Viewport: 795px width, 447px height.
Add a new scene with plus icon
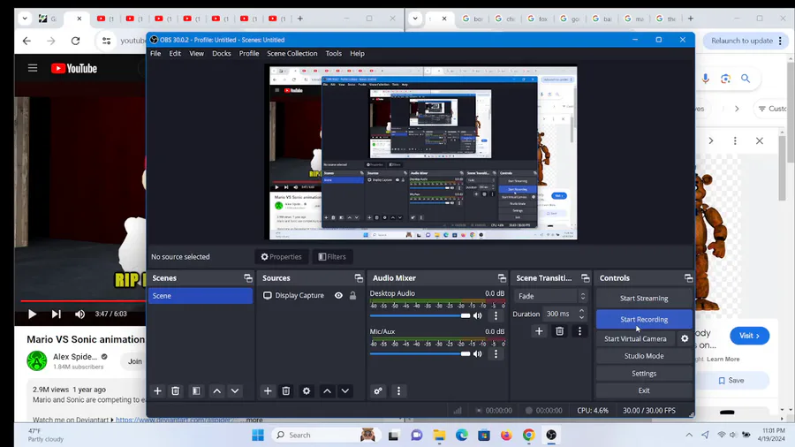pyautogui.click(x=157, y=391)
